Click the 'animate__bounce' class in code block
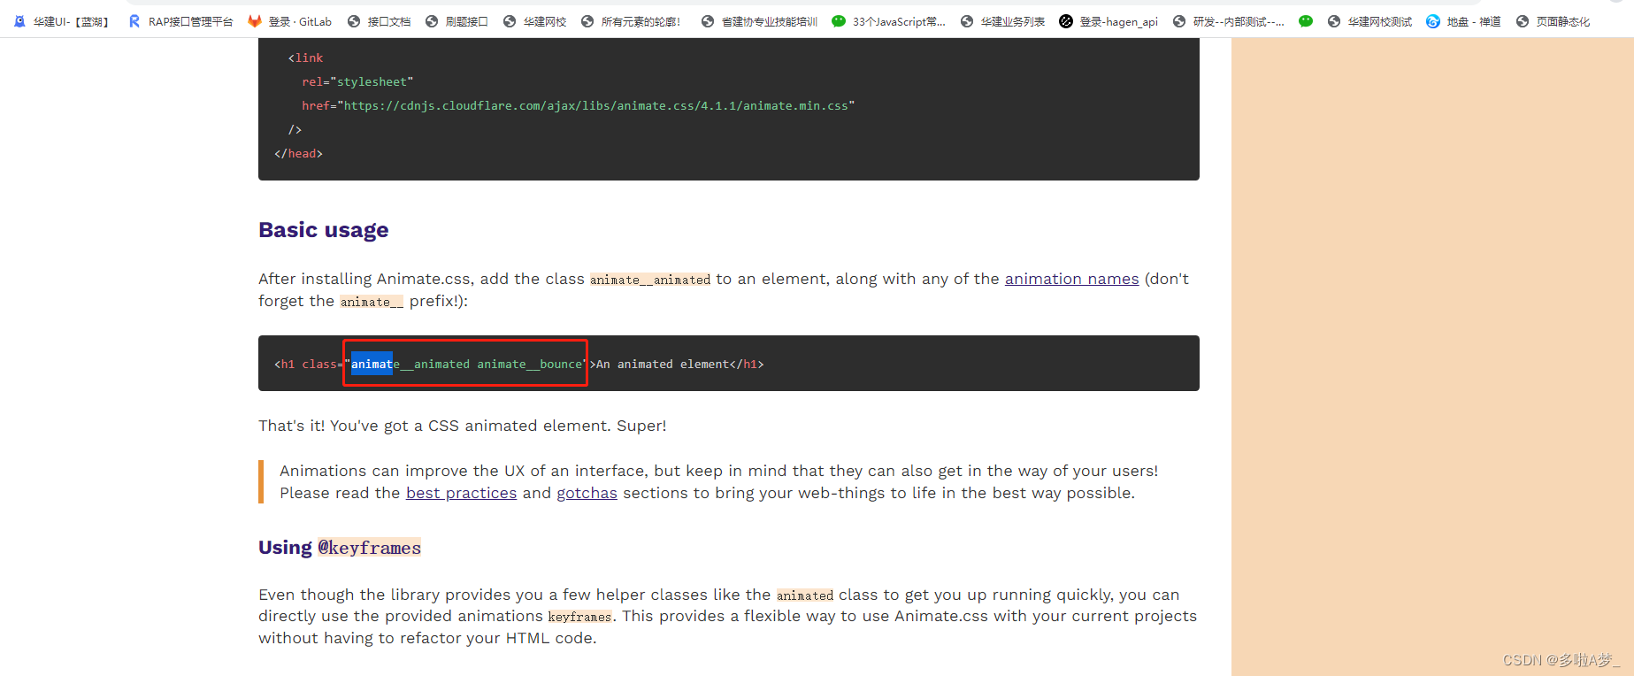 530,364
